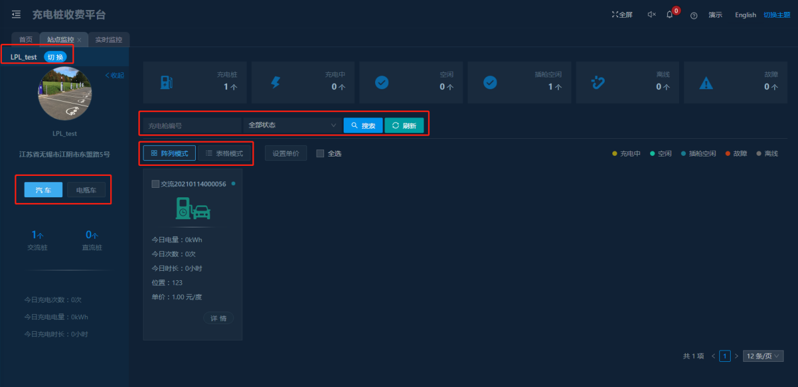Click the 充电枪编号 input field
This screenshot has height=387, width=798.
tap(192, 126)
